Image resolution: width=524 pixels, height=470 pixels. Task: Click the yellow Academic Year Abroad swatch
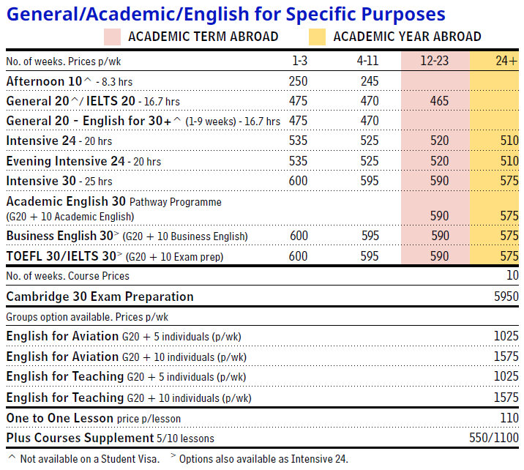pyautogui.click(x=317, y=37)
